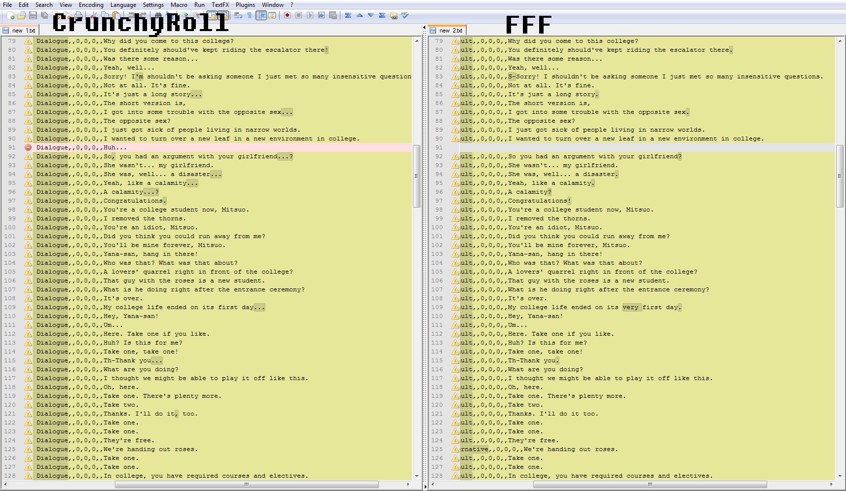Open the Language menu
Image resolution: width=846 pixels, height=491 pixels.
click(123, 4)
